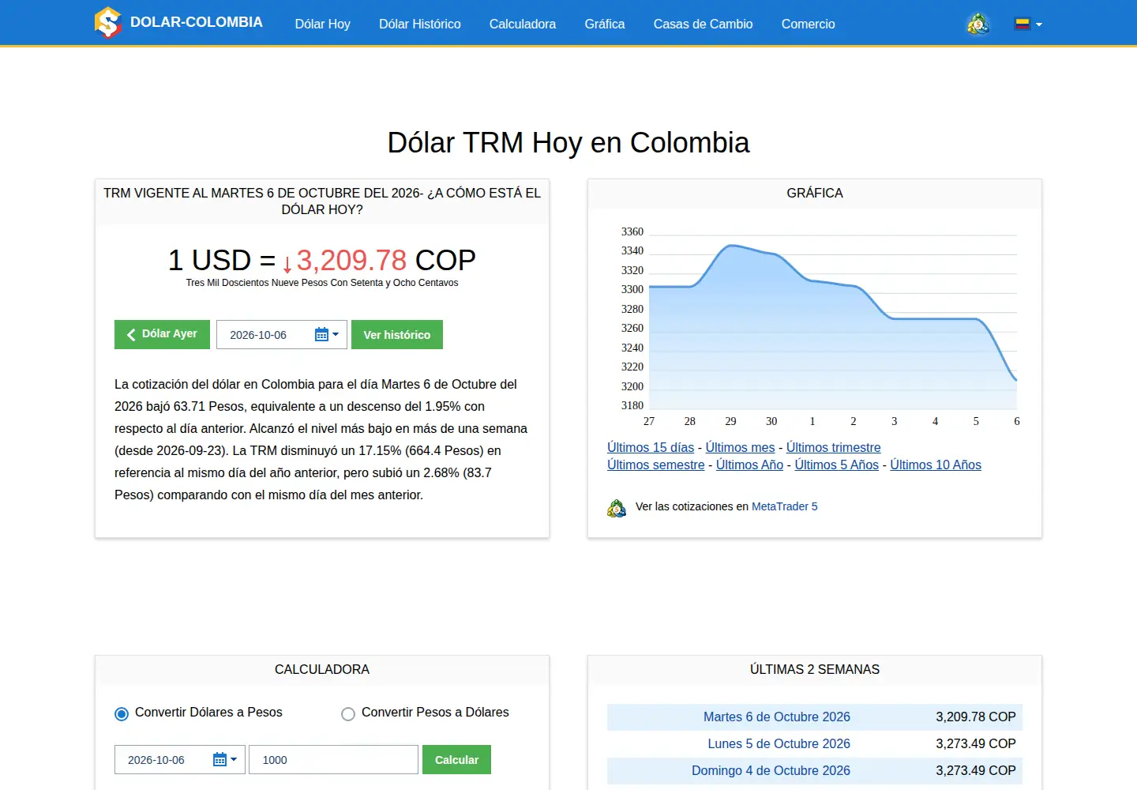The height and width of the screenshot is (790, 1137).
Task: Open the Dólar Hoy menu item
Action: pos(322,24)
